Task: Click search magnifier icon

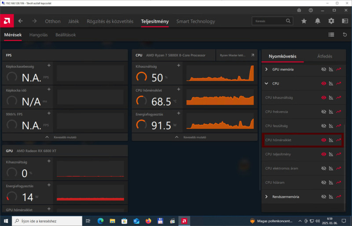Action: click(288, 21)
